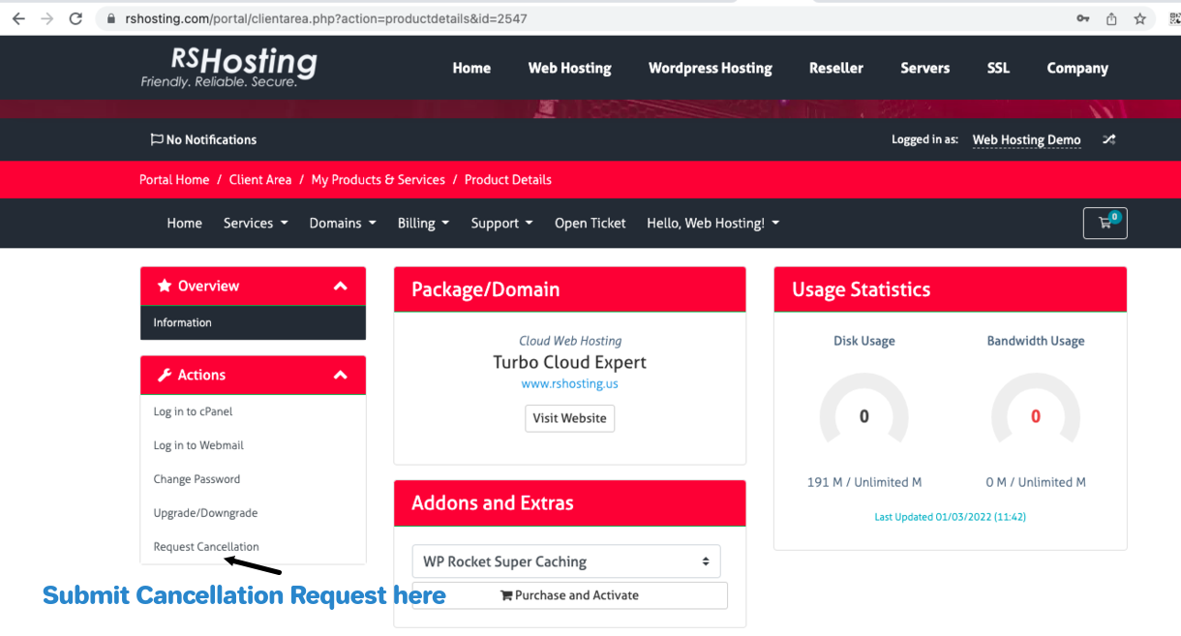Click the Last Updated timestamp text
1181x636 pixels.
point(950,517)
